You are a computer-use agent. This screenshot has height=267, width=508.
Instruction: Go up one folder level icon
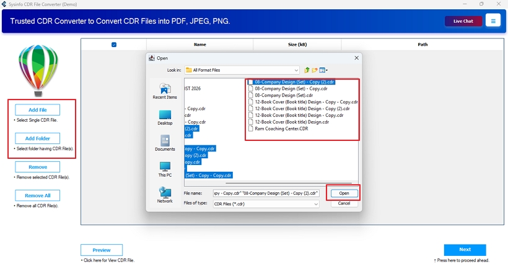[307, 70]
